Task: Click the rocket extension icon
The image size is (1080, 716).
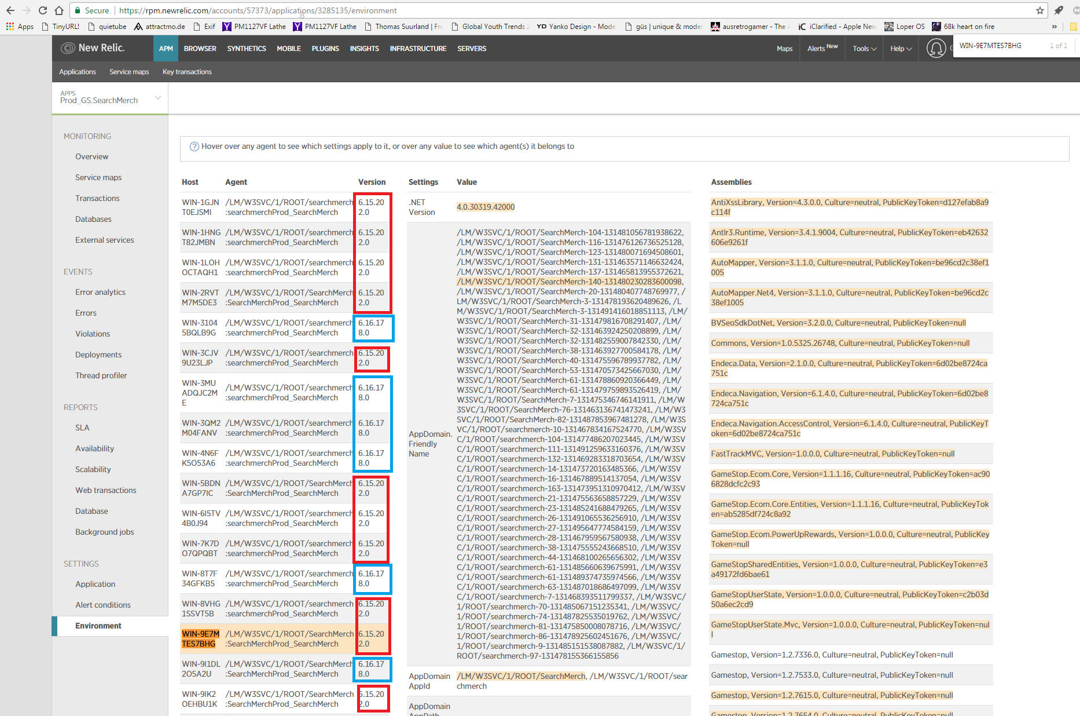Action: (x=1059, y=10)
